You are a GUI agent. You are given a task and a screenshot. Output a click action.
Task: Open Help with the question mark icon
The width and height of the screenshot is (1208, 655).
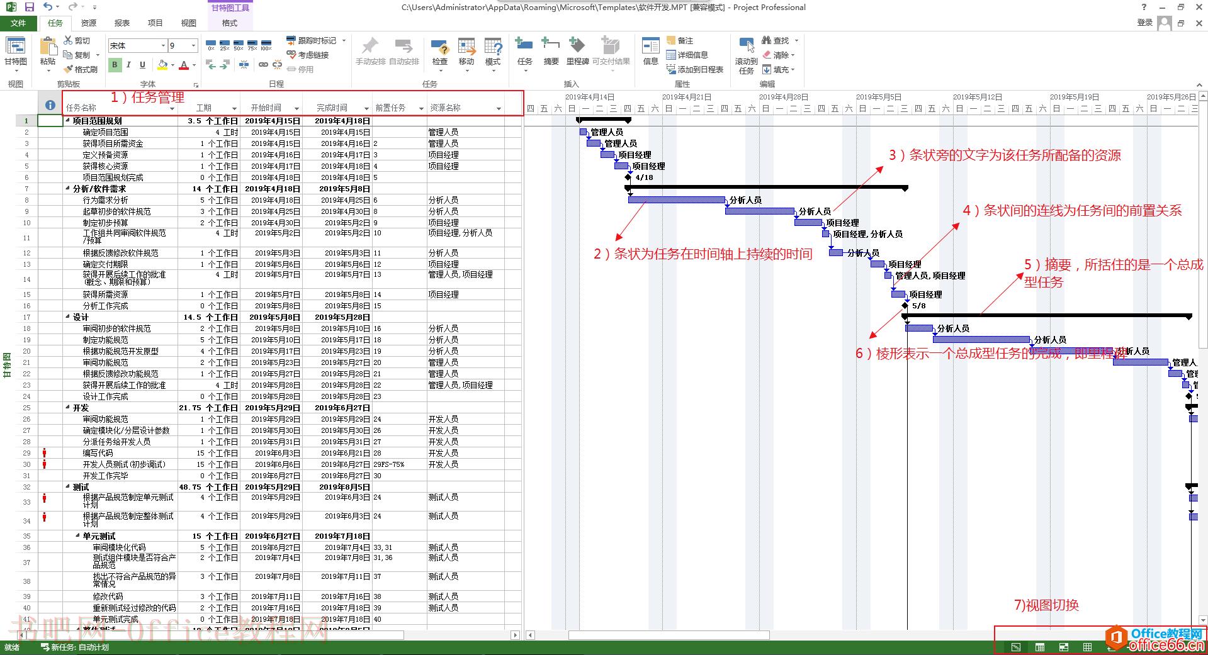coord(1144,7)
